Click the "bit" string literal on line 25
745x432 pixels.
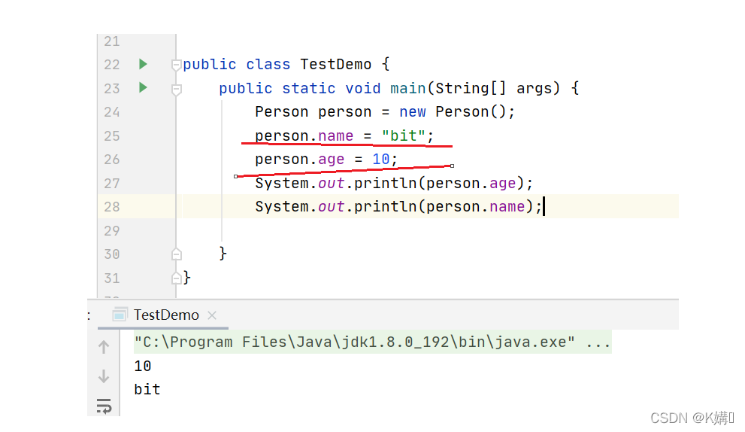click(x=404, y=135)
